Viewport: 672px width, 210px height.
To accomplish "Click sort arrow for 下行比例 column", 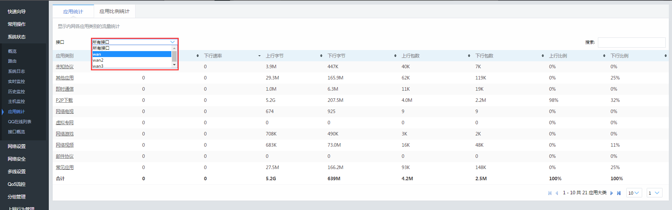I will point(665,56).
